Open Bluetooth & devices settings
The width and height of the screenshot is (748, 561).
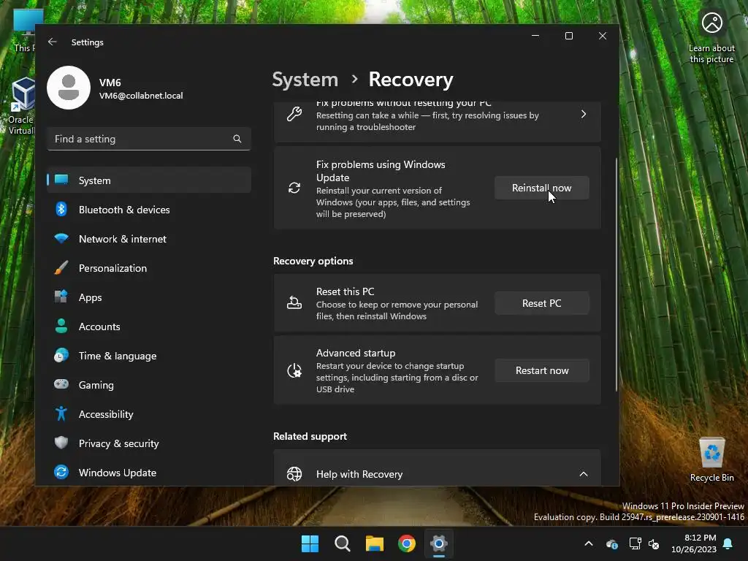tap(149, 210)
